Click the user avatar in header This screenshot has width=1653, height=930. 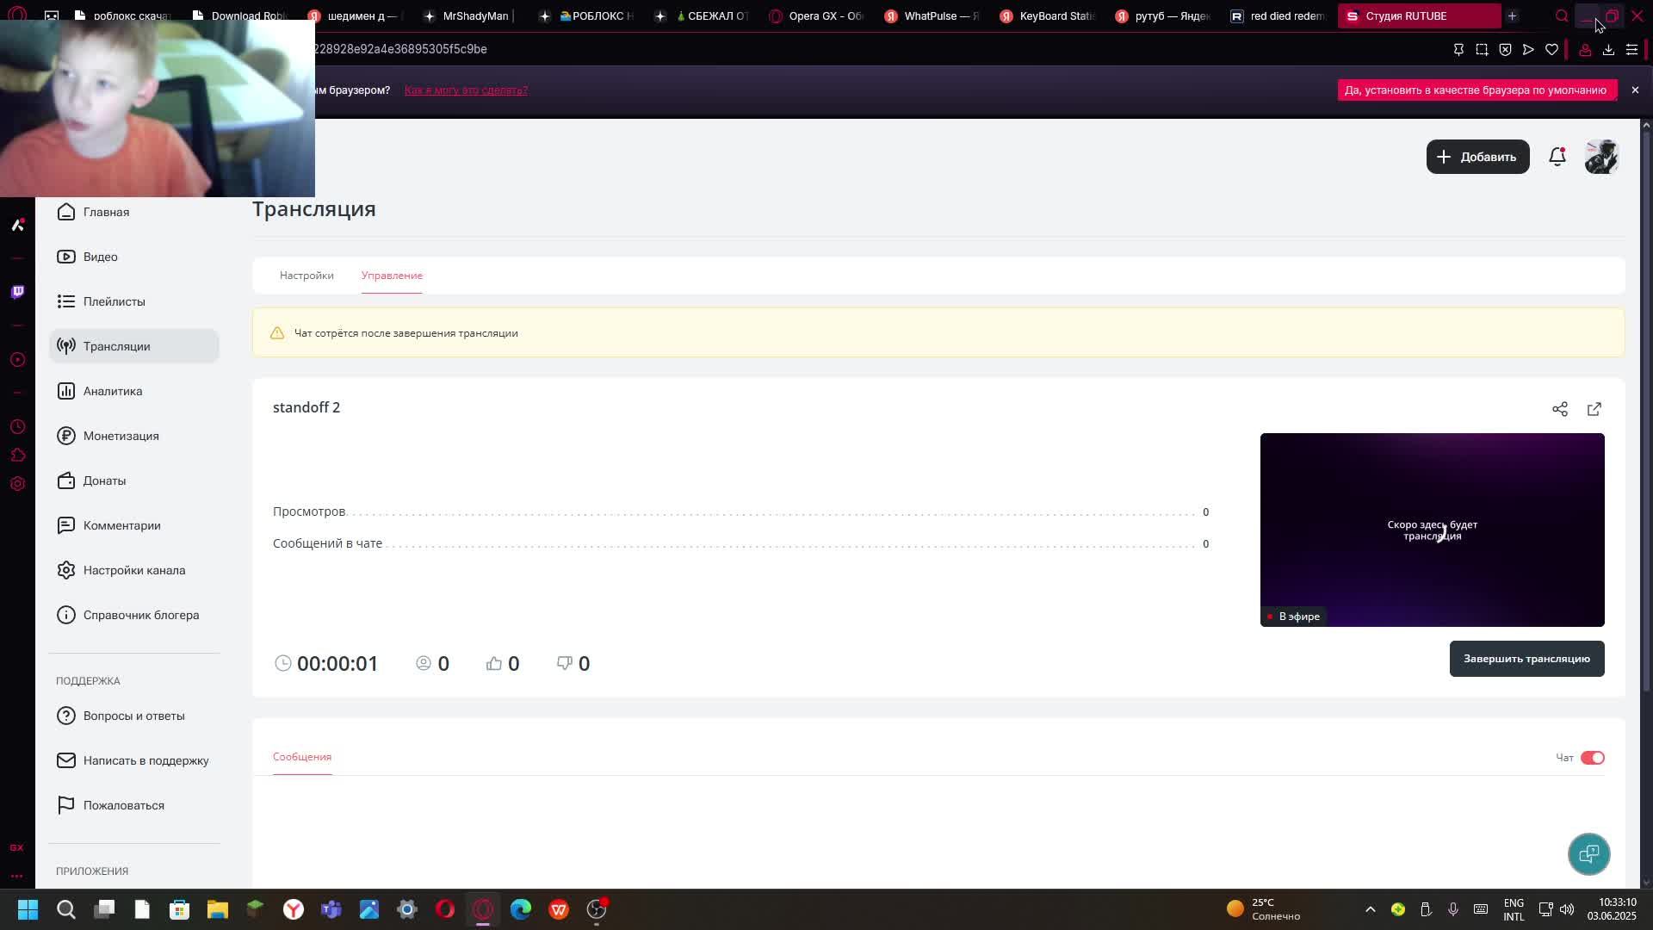click(x=1601, y=157)
